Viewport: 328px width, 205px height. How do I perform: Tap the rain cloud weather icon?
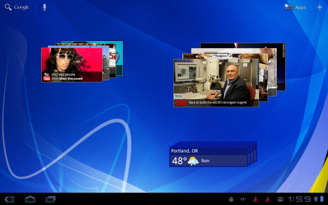pyautogui.click(x=193, y=161)
